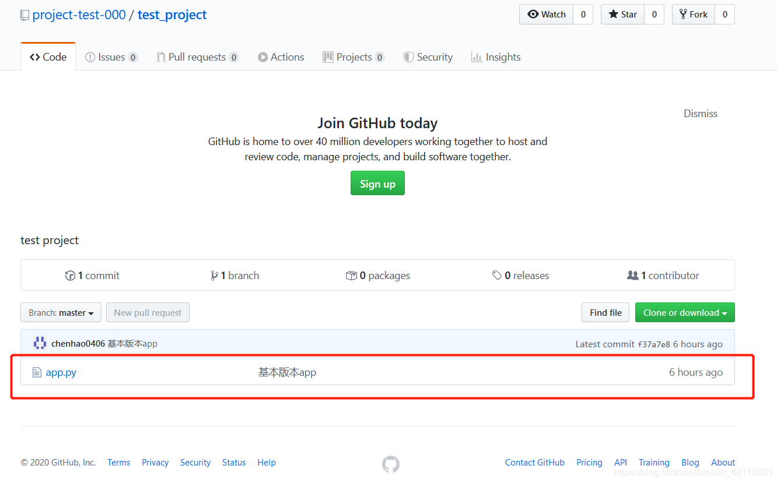Open the Help footer link
777x483 pixels.
267,463
